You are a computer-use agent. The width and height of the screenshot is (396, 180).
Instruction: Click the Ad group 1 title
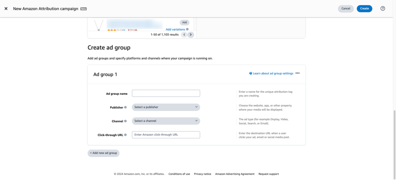click(x=105, y=74)
